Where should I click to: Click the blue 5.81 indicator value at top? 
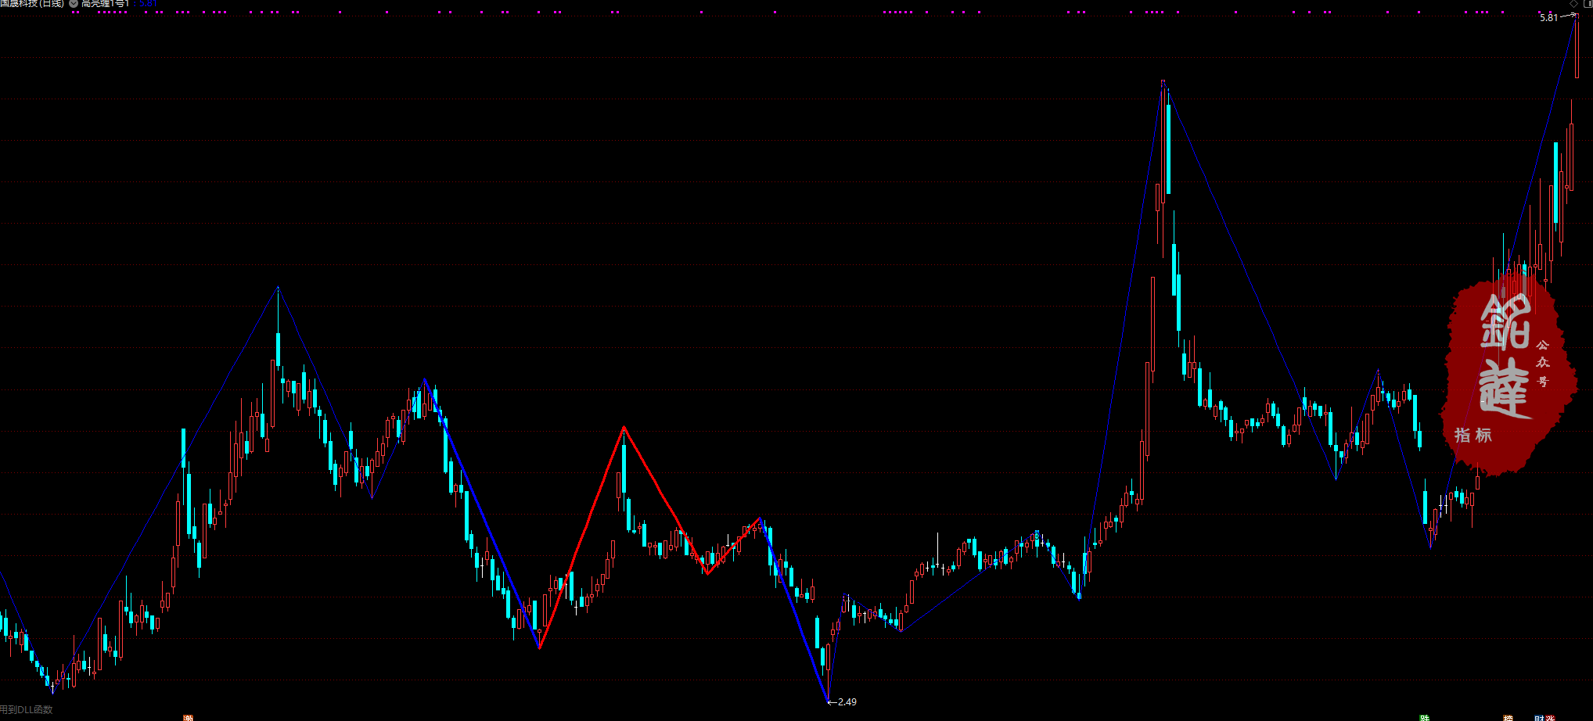148,3
